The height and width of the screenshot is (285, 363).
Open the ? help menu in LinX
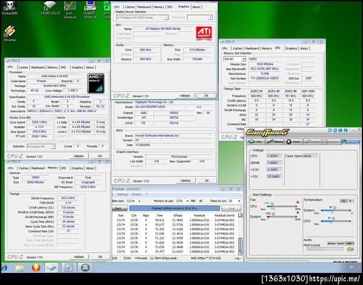point(146,194)
